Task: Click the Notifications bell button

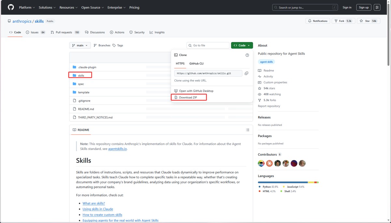Action: point(318,21)
